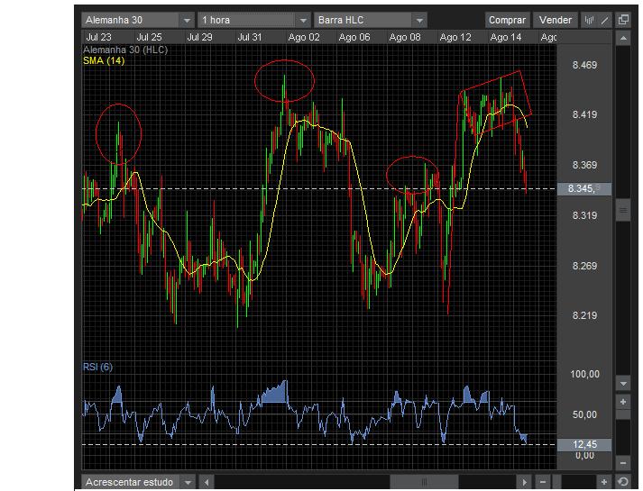The width and height of the screenshot is (643, 491).
Task: Open the Acrescentar estudo dropdown
Action: pyautogui.click(x=137, y=482)
